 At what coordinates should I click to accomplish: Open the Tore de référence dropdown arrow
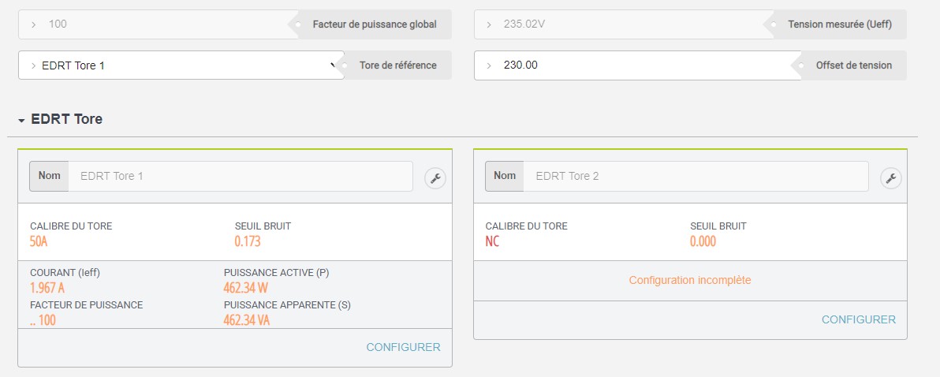[333, 65]
